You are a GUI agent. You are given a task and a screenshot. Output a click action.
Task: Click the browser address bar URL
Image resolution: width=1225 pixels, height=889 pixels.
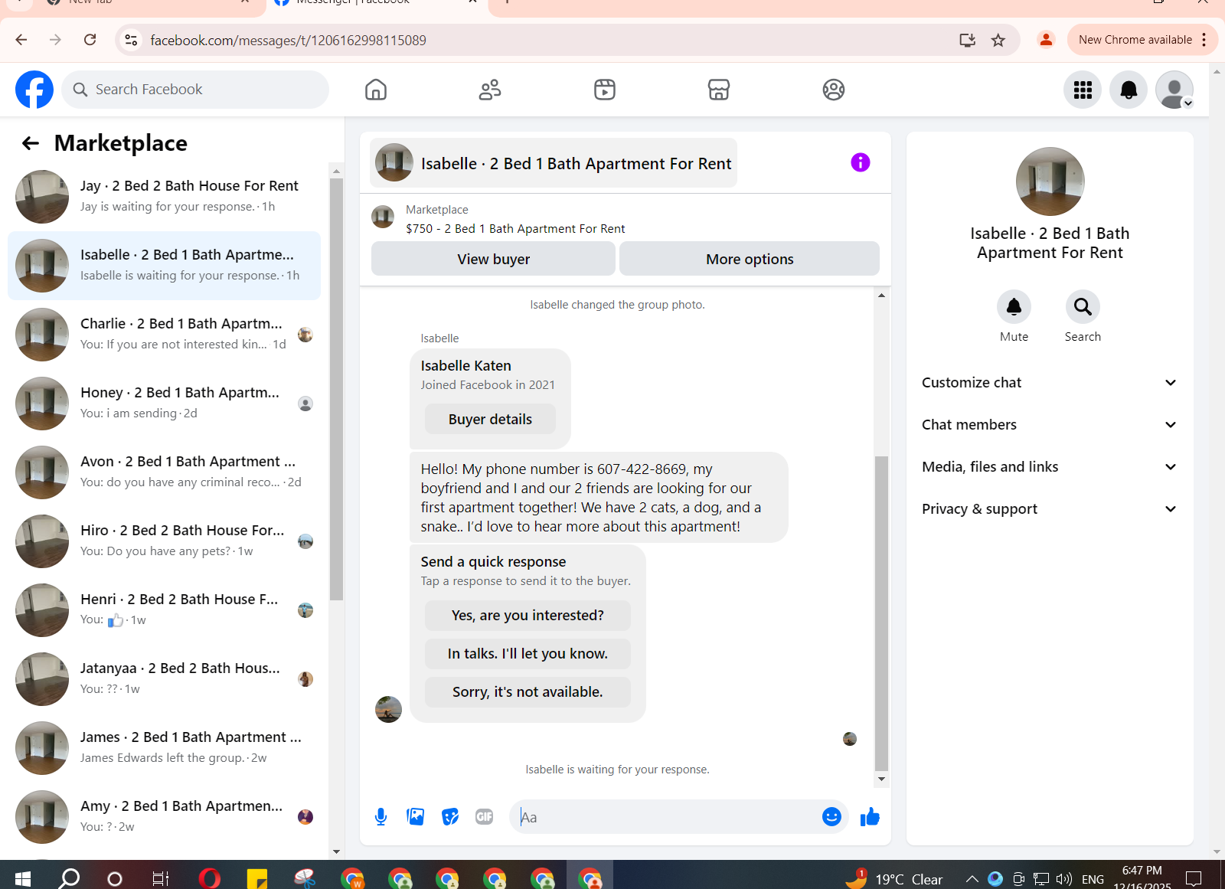(288, 40)
